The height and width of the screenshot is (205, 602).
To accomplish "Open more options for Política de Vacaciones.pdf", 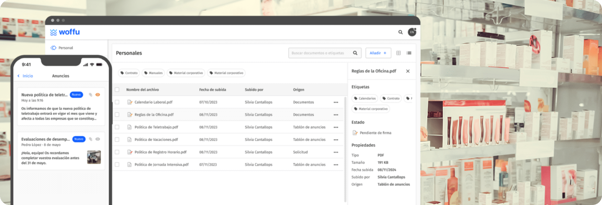I will [x=336, y=140].
